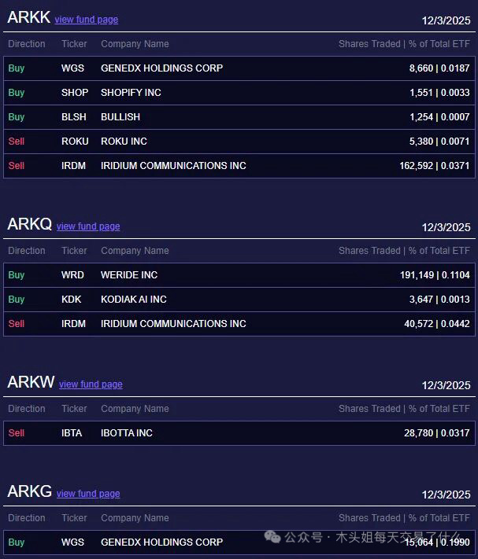Click Company Name column header in ARKW table
This screenshot has width=478, height=559.
pos(135,409)
